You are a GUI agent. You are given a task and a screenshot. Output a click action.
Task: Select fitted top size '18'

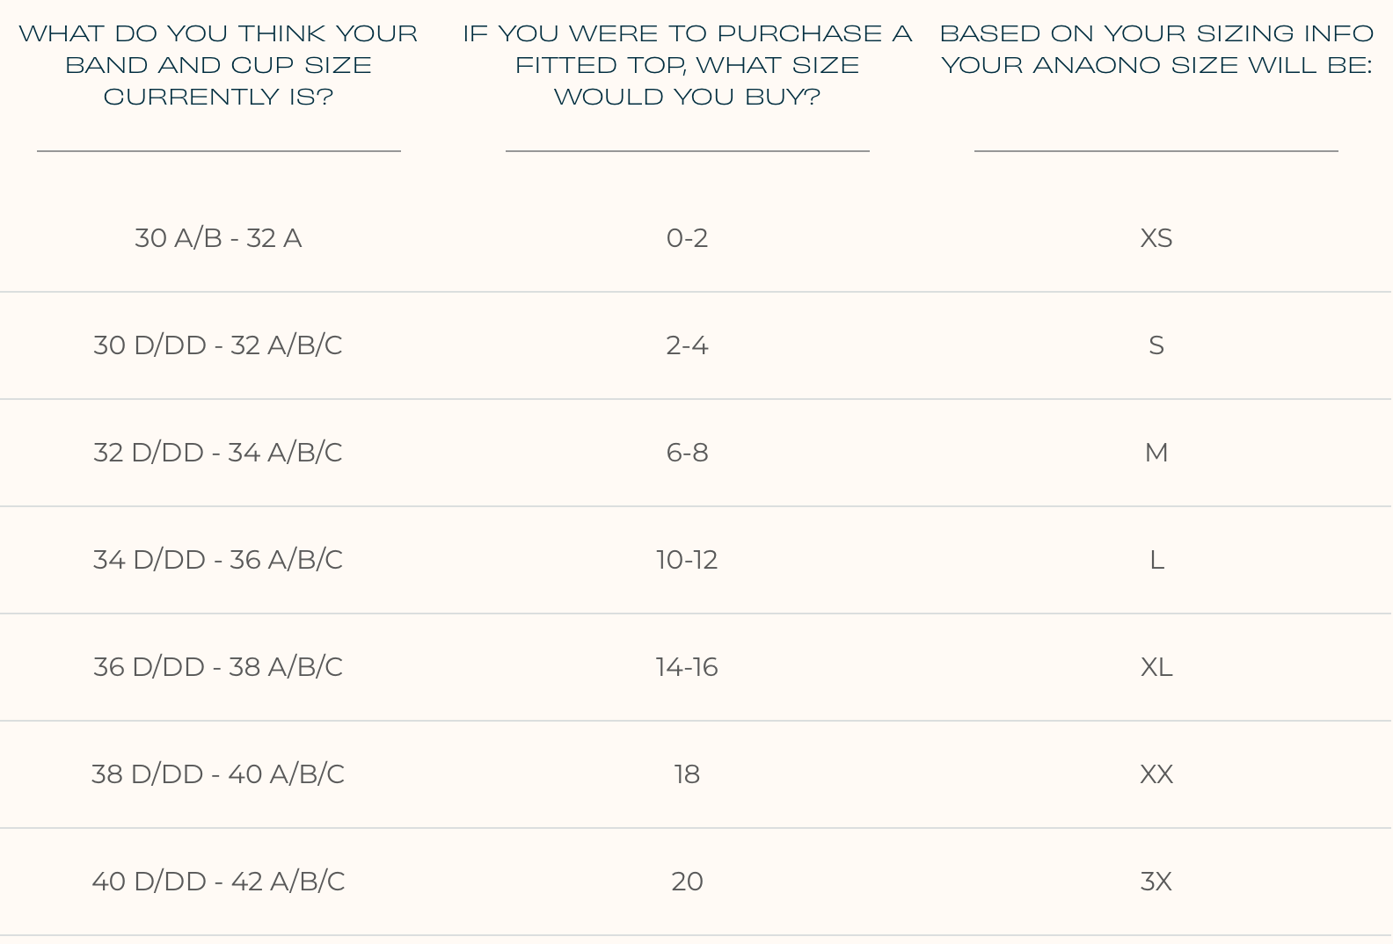tap(687, 774)
